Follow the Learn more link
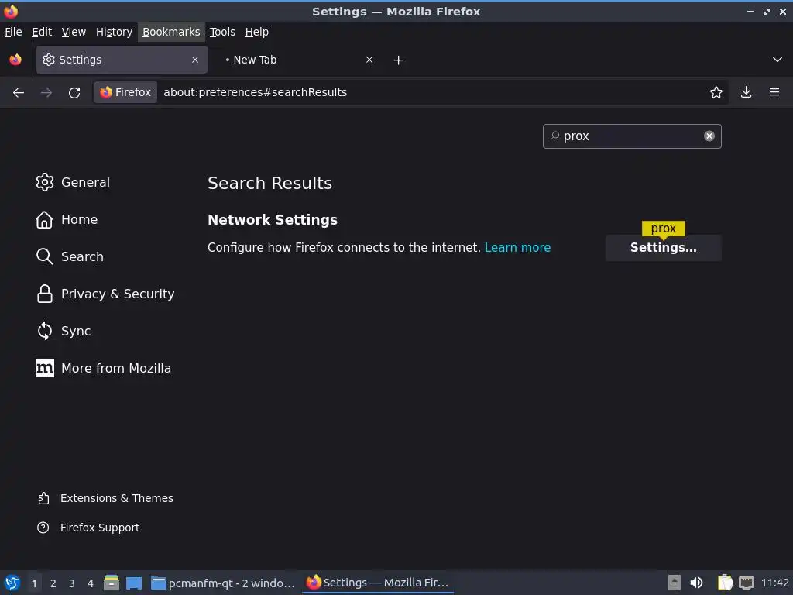The height and width of the screenshot is (595, 793). pyautogui.click(x=517, y=247)
